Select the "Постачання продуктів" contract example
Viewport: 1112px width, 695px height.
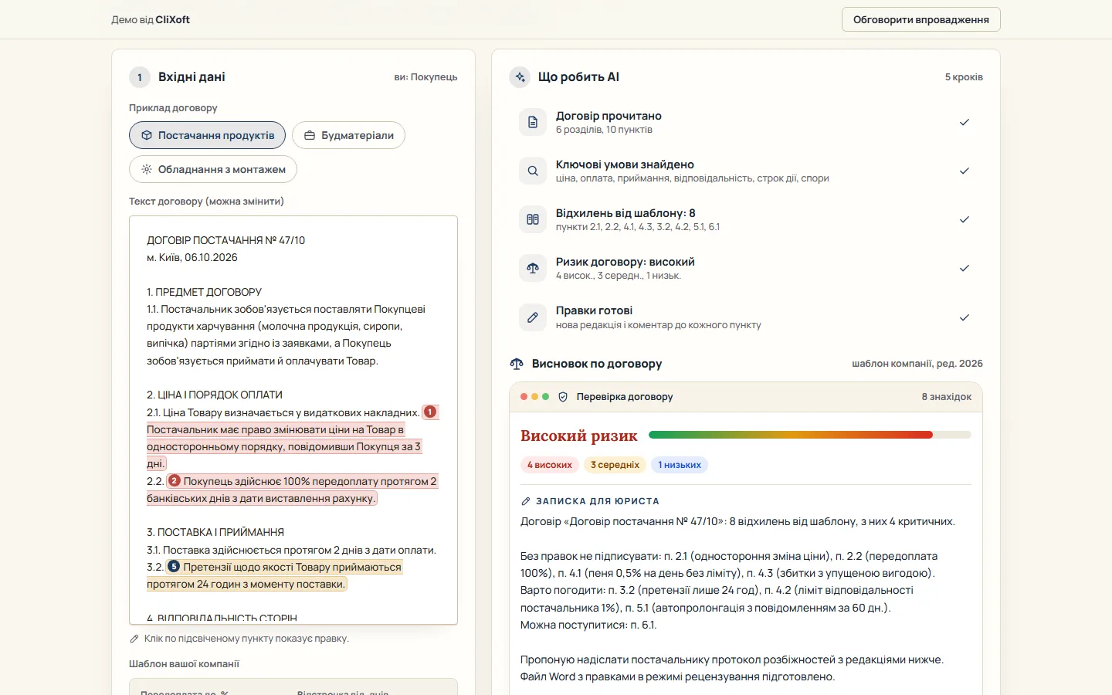(x=207, y=135)
